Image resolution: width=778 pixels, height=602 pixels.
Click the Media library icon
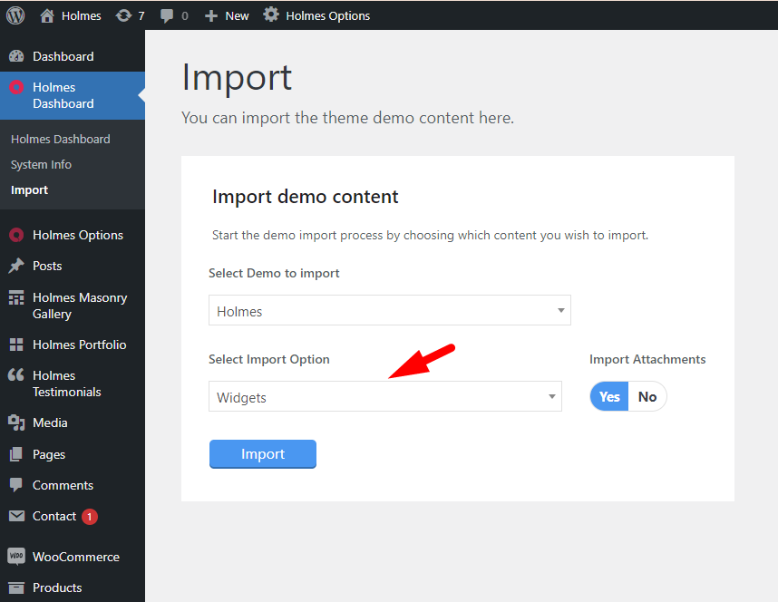[x=16, y=422]
